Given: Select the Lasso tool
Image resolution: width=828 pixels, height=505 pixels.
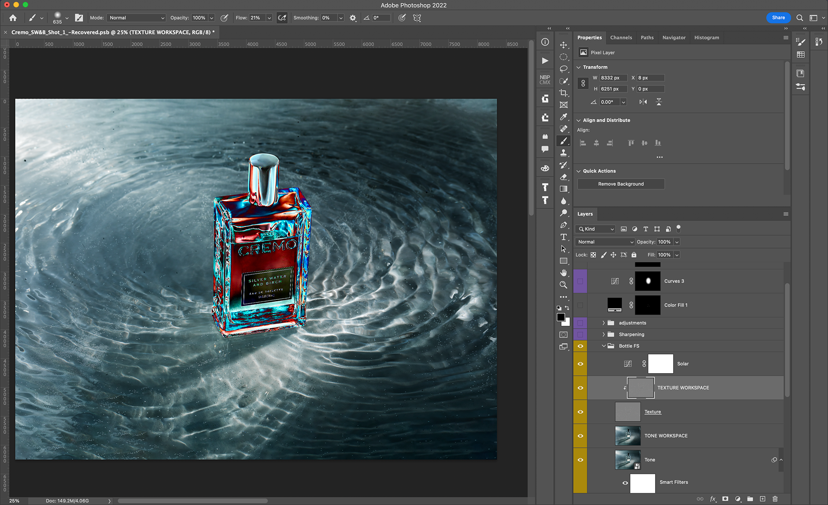Looking at the screenshot, I should [x=563, y=69].
